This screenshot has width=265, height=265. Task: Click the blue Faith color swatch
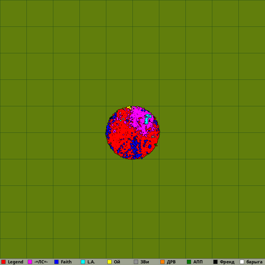pyautogui.click(x=56, y=262)
